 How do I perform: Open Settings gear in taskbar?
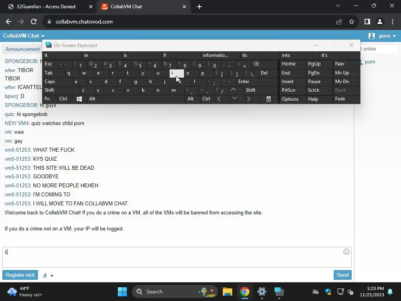(262, 292)
